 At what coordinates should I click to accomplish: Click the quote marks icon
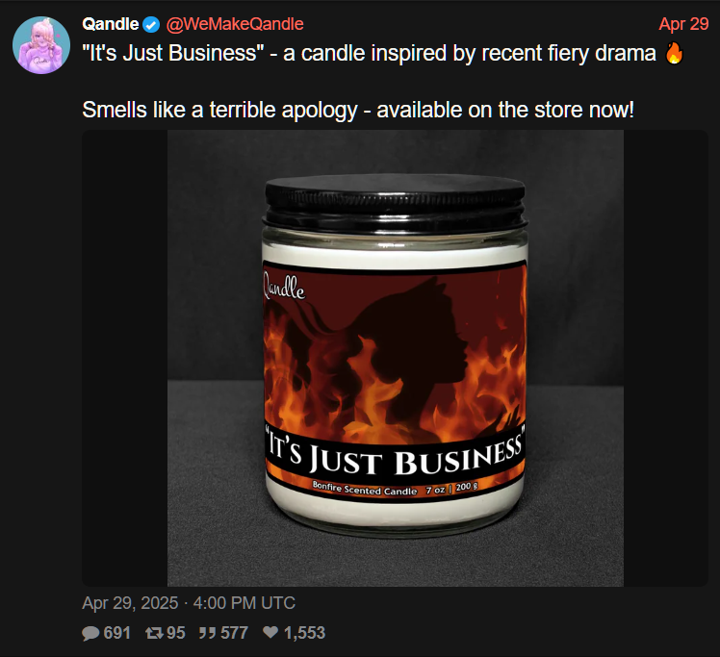pyautogui.click(x=208, y=633)
